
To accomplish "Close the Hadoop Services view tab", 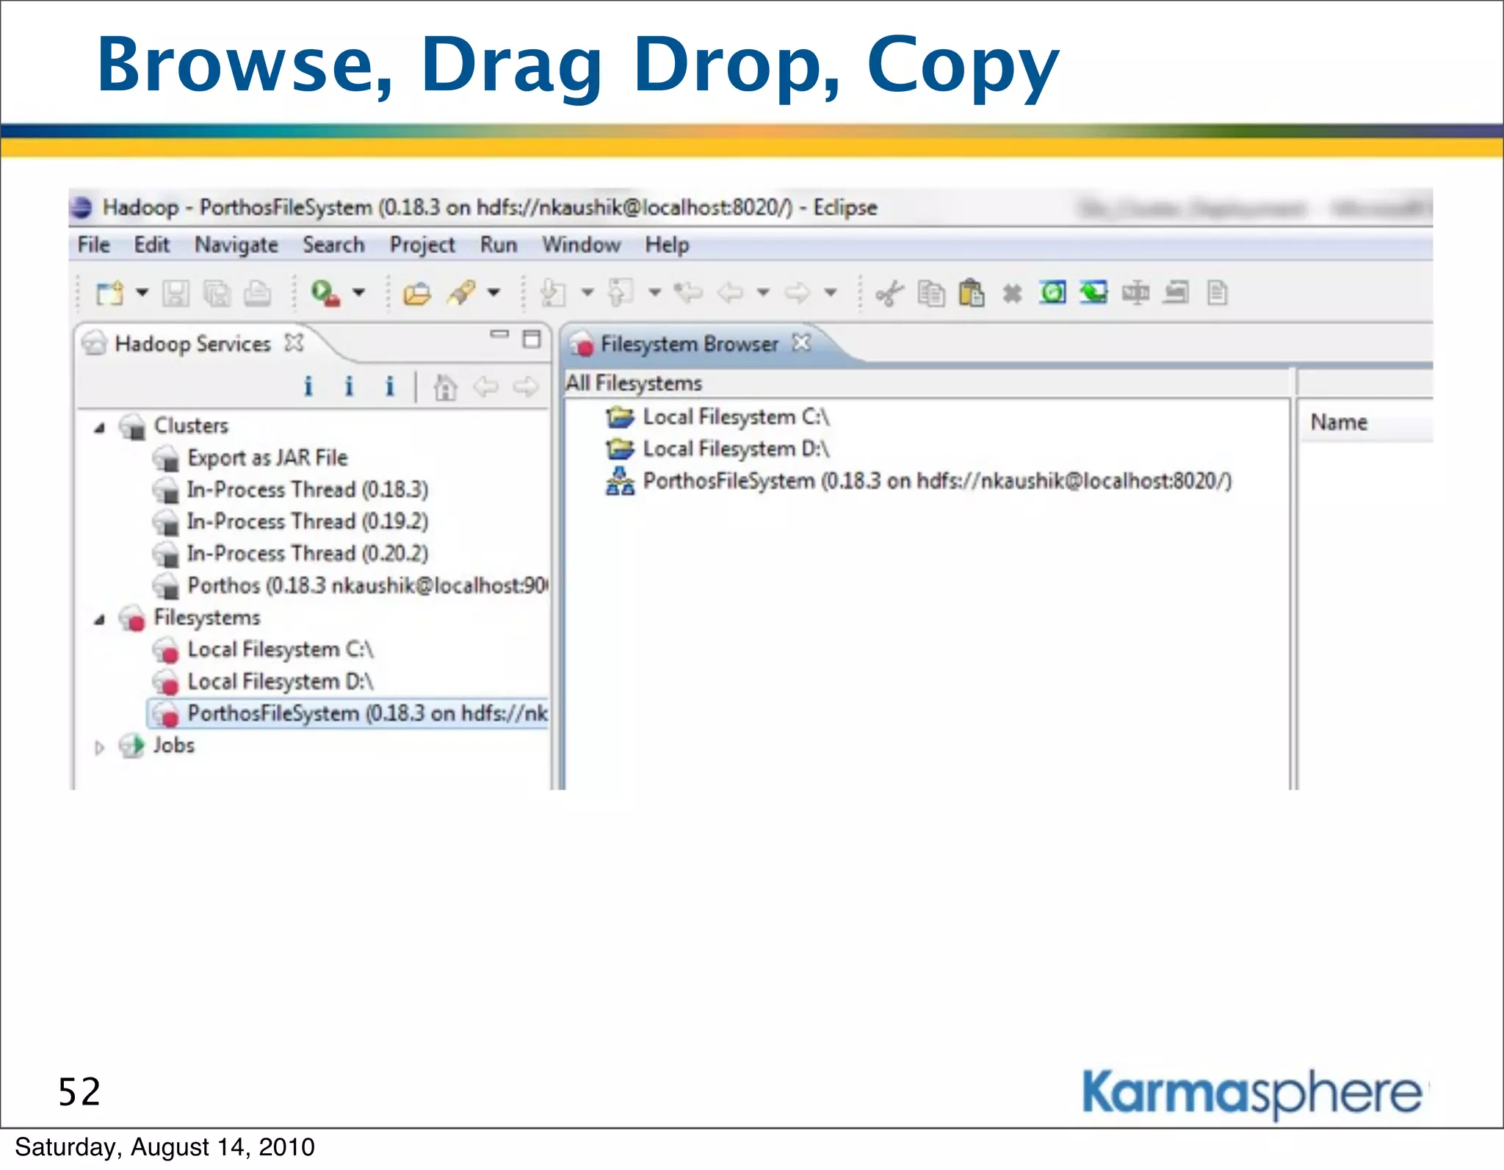I will click(294, 342).
